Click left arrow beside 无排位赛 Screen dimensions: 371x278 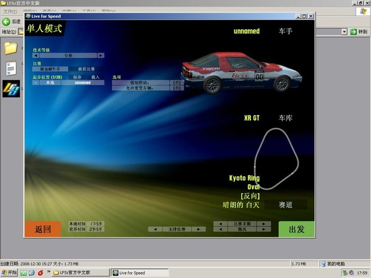[x=155, y=229]
